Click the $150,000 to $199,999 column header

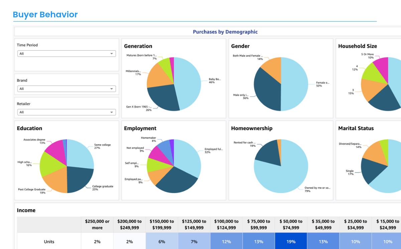click(162, 225)
